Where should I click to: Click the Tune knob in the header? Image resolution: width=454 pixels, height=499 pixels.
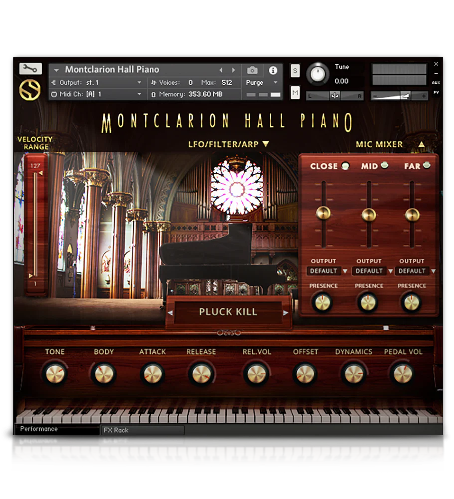(x=317, y=74)
